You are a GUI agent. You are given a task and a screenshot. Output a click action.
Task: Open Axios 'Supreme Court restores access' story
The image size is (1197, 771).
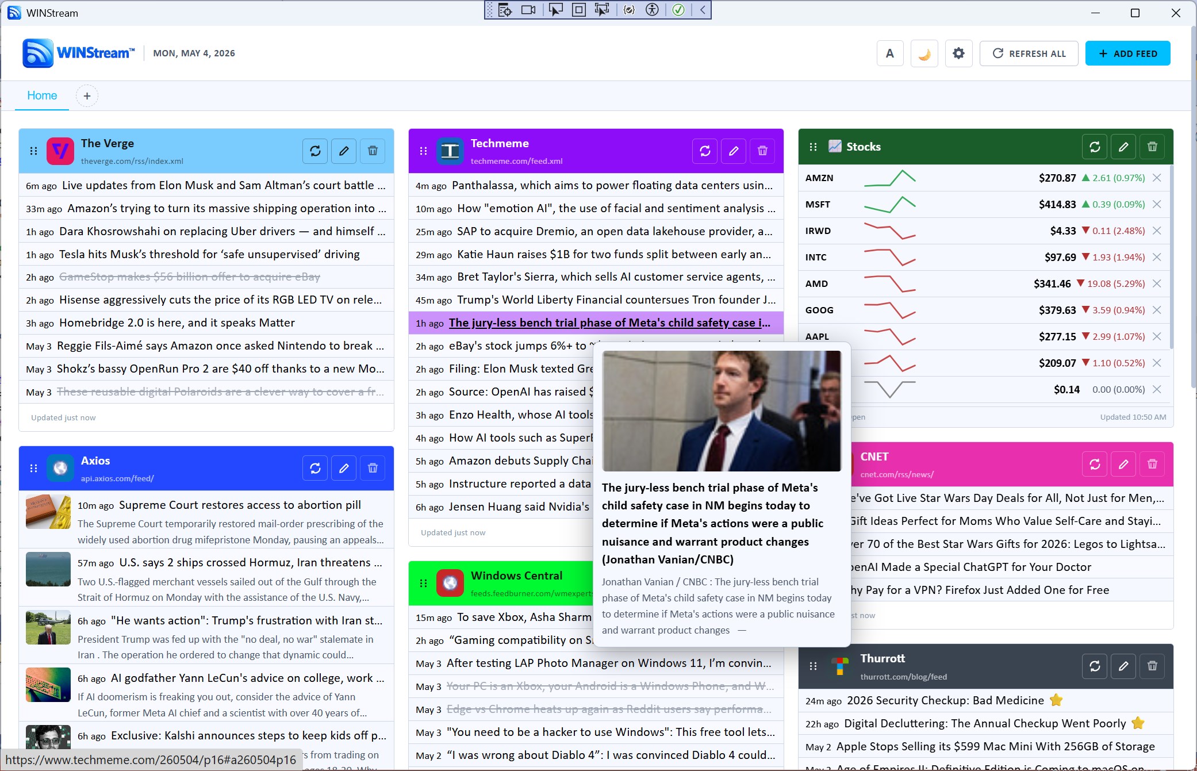pos(240,505)
